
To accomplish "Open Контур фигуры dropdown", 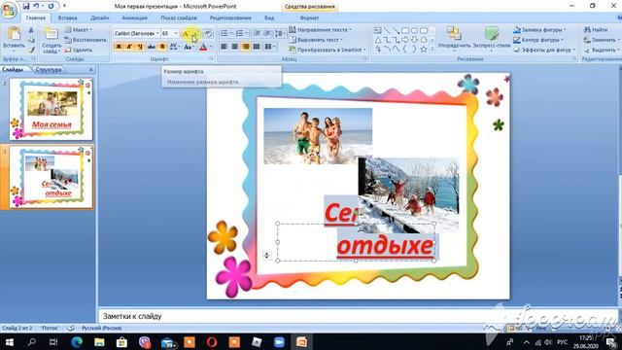I will pos(538,40).
